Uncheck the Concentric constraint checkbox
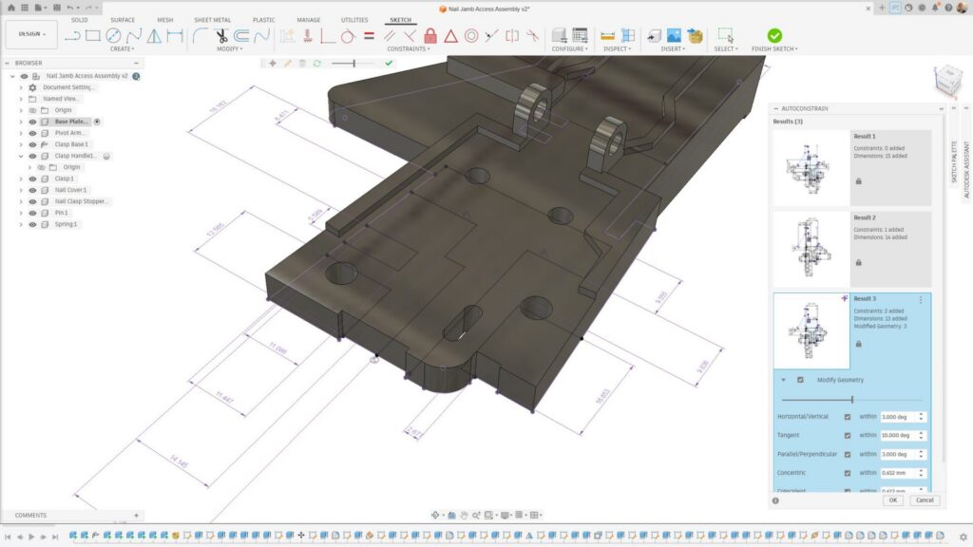The image size is (973, 547). (847, 473)
